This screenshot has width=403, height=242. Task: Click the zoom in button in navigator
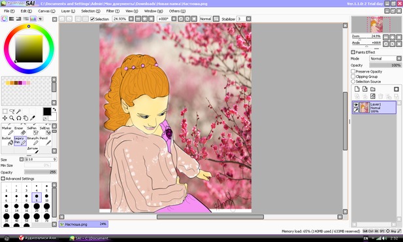click(392, 37)
